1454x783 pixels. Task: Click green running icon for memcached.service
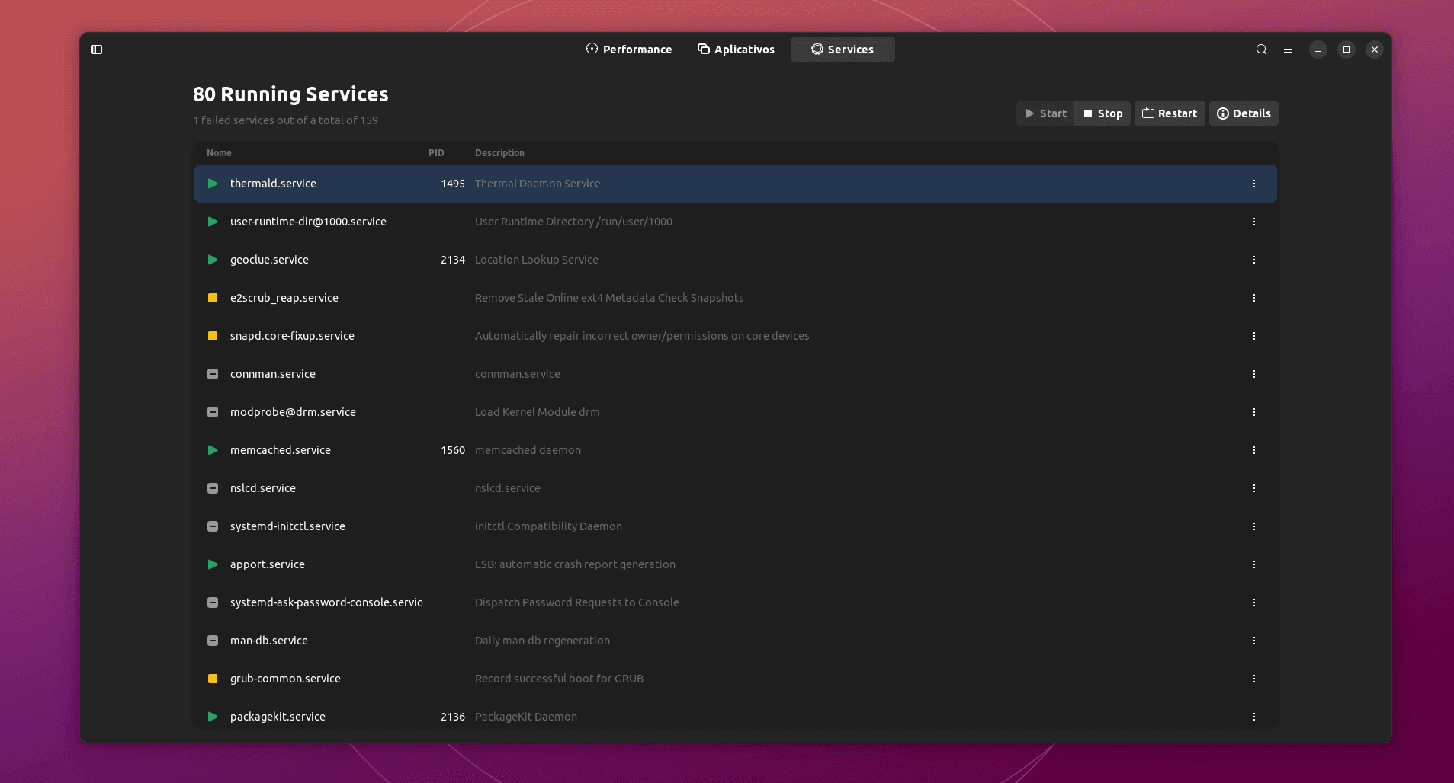pos(213,450)
